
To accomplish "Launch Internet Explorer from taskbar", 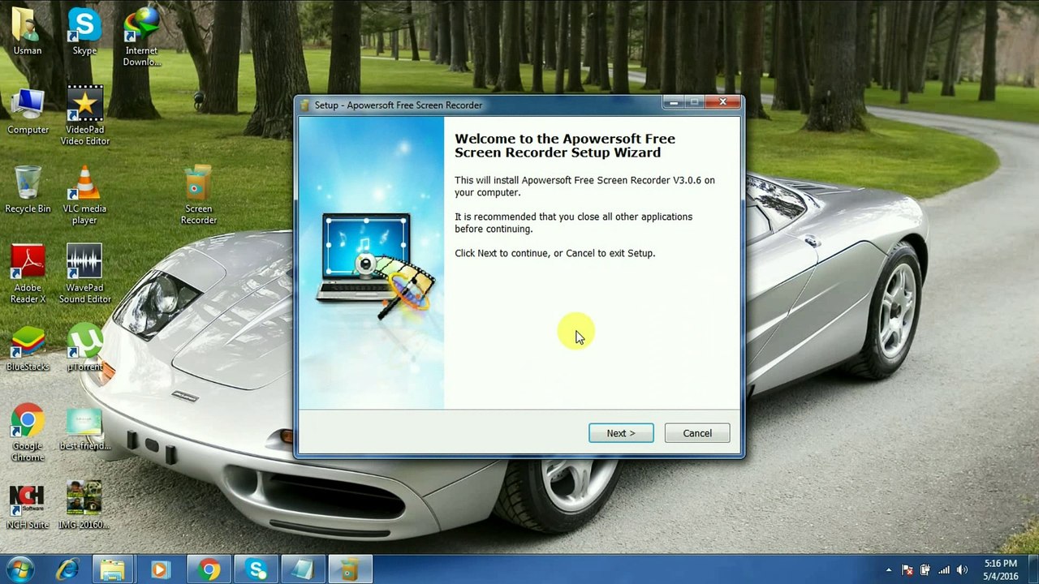I will 67,569.
